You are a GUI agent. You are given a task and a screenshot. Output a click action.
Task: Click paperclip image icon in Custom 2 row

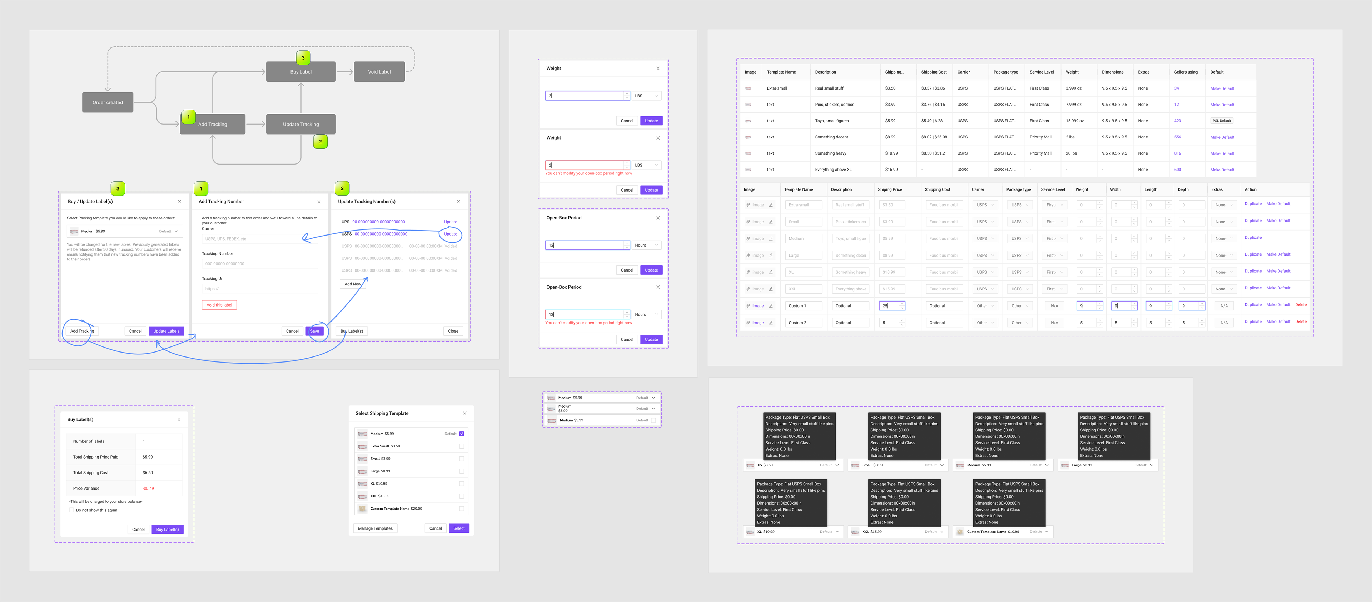pos(748,323)
